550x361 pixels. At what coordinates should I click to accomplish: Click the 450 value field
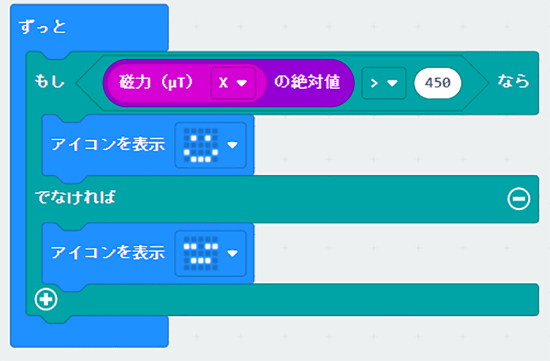(437, 83)
